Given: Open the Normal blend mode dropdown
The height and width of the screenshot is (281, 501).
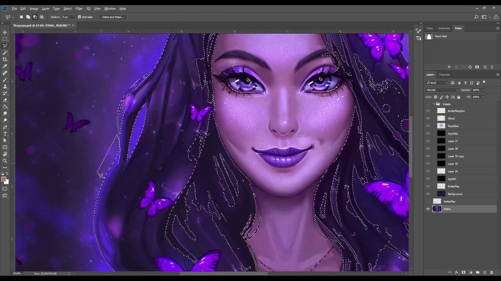Looking at the screenshot, I should pos(442,90).
